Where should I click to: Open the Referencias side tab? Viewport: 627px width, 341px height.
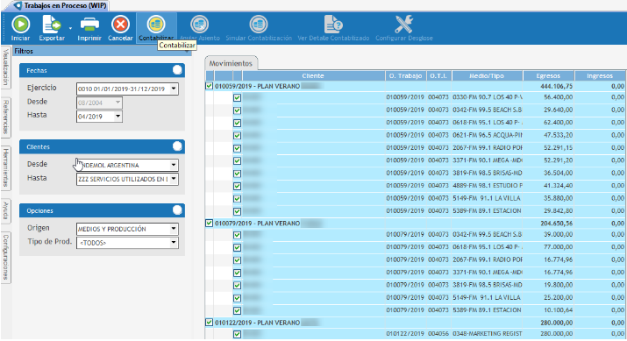tap(5, 117)
